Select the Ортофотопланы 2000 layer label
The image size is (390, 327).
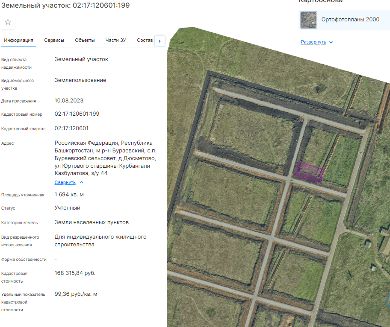350,20
